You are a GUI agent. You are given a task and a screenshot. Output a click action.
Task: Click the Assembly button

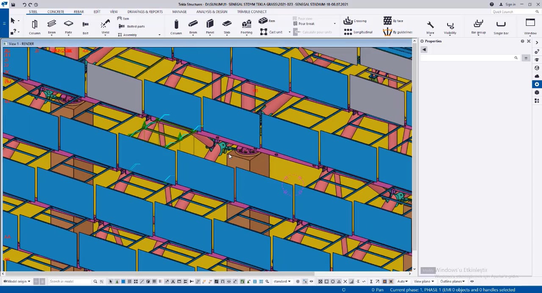127,35
